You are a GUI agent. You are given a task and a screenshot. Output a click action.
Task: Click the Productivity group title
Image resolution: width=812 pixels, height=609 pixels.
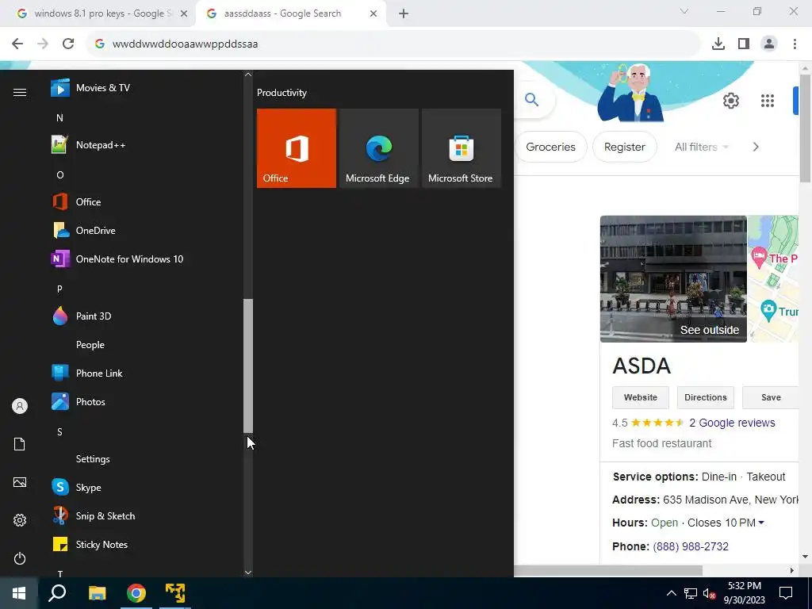[282, 93]
